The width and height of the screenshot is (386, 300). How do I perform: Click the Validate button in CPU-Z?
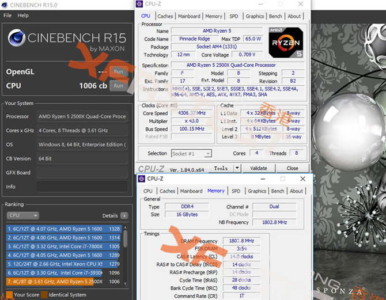point(259,168)
